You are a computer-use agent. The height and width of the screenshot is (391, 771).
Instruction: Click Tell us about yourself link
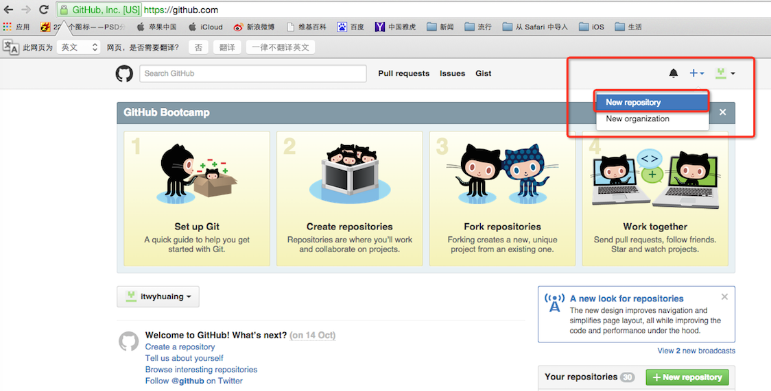point(185,358)
